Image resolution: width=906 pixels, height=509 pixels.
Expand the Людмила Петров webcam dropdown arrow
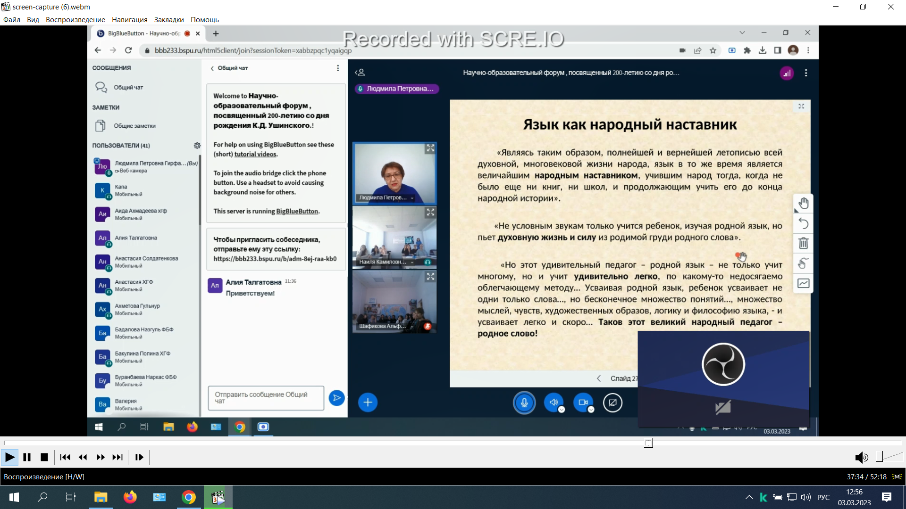[x=412, y=198]
